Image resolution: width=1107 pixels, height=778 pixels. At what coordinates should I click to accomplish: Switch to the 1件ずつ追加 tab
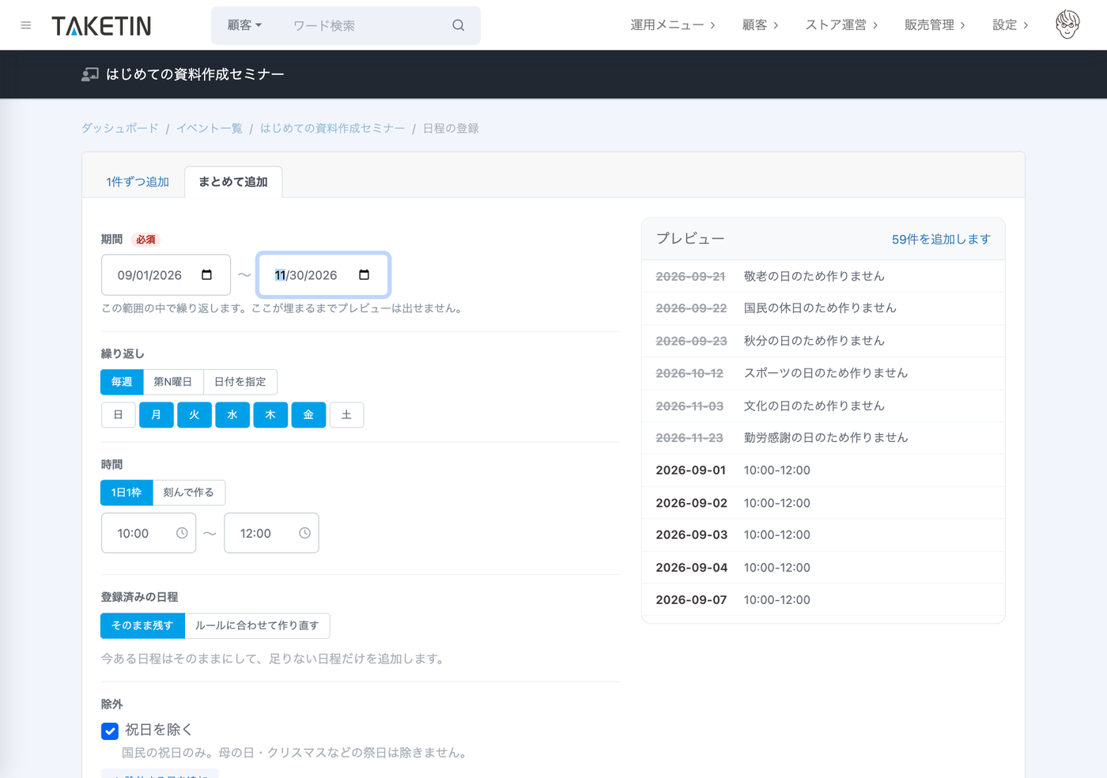click(x=138, y=182)
